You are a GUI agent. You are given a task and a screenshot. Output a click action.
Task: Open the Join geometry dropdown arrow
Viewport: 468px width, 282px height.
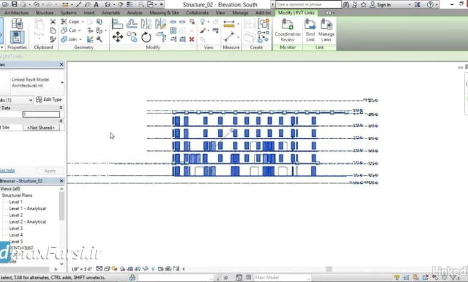(x=80, y=39)
